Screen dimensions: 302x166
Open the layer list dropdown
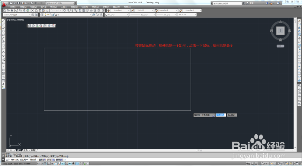68,14
